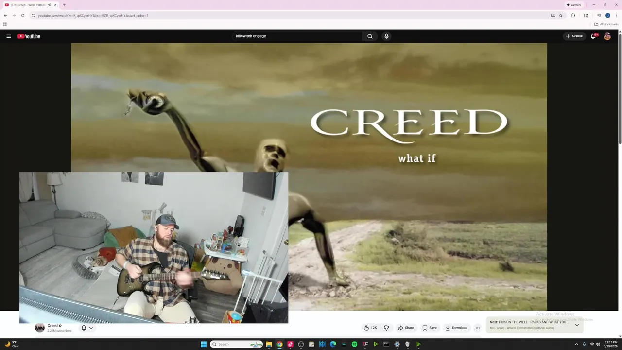Bookmark this page with the star icon
The height and width of the screenshot is (350, 622).
tap(561, 15)
